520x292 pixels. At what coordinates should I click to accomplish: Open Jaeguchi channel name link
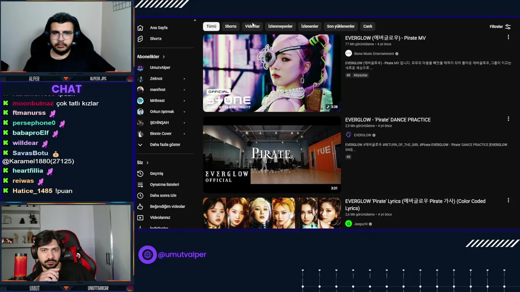[x=360, y=224]
